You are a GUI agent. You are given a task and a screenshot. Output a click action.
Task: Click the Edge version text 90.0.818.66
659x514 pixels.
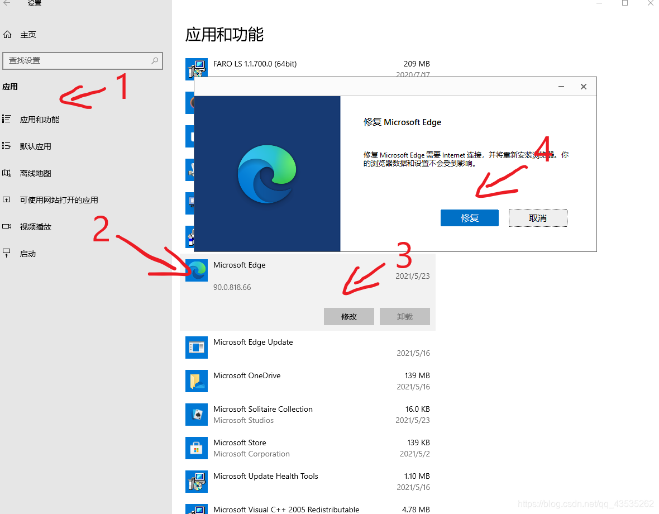click(232, 288)
